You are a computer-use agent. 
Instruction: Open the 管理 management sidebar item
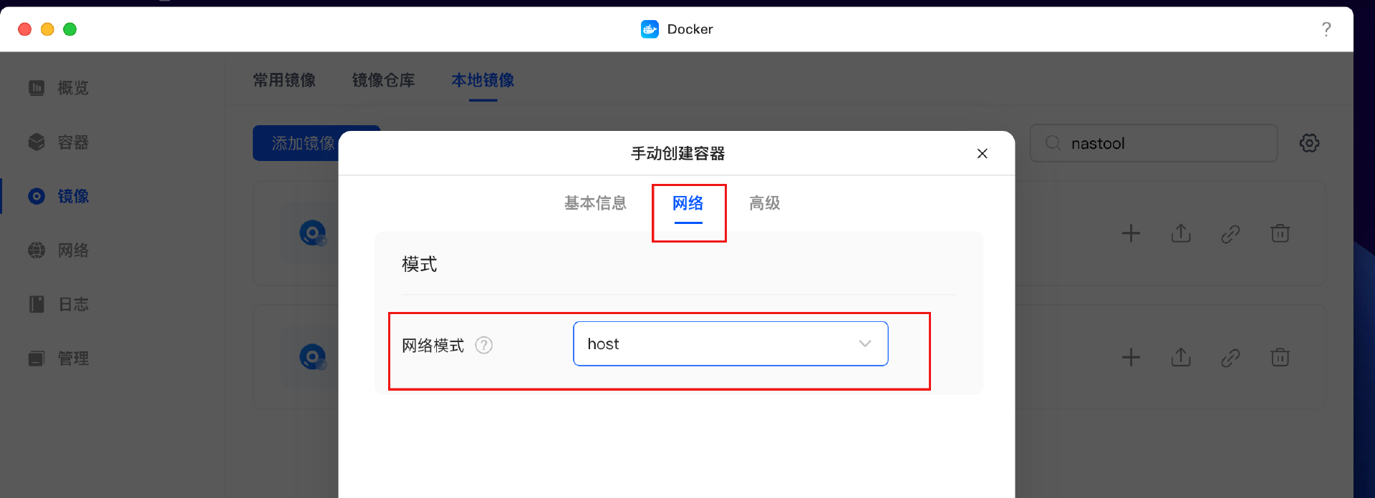[59, 358]
